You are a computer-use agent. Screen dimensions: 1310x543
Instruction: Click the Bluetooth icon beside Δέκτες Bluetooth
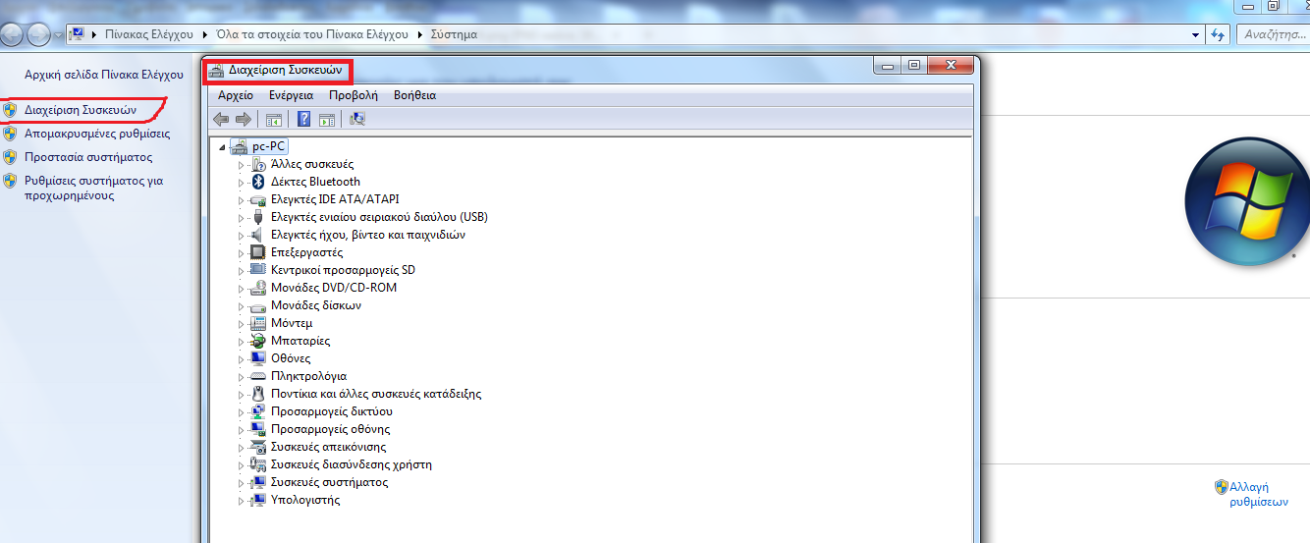coord(258,182)
